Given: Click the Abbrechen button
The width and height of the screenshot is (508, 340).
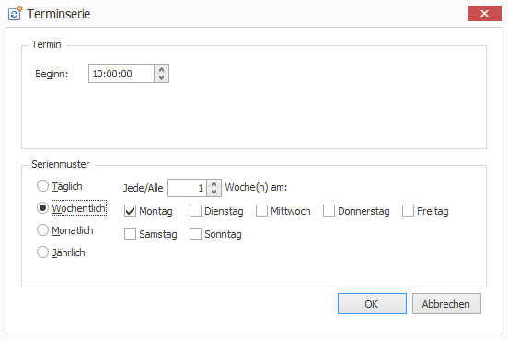Looking at the screenshot, I should [x=446, y=304].
